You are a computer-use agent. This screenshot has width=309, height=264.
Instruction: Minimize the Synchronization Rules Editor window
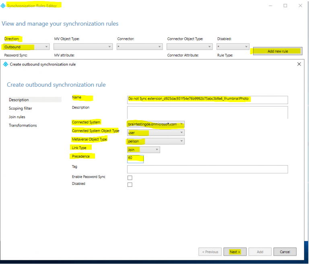click(x=270, y=6)
